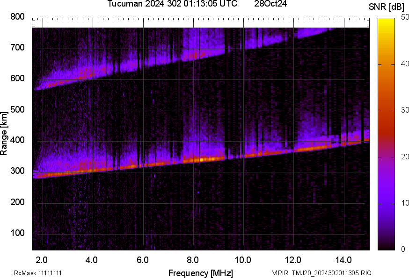Click frequency axis tick '14.0'

click(x=343, y=260)
